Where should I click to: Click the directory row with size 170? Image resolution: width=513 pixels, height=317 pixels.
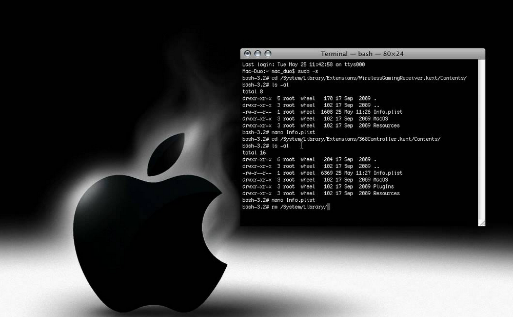point(309,98)
